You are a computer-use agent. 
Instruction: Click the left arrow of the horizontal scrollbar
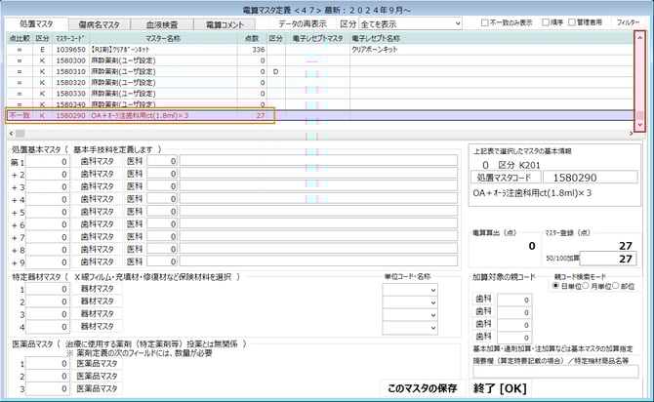coord(12,132)
